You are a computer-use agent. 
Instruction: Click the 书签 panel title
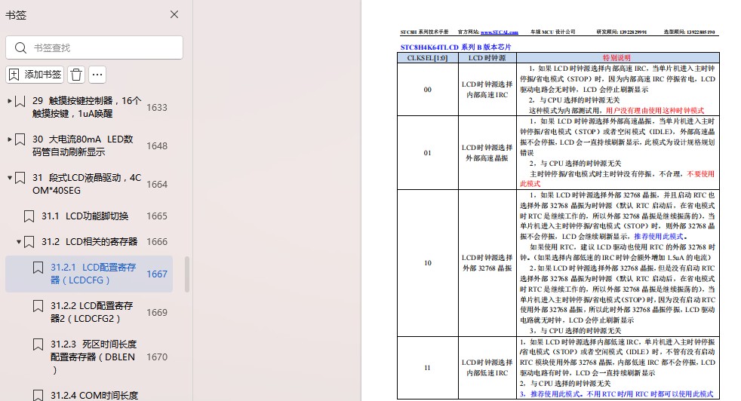pos(16,15)
